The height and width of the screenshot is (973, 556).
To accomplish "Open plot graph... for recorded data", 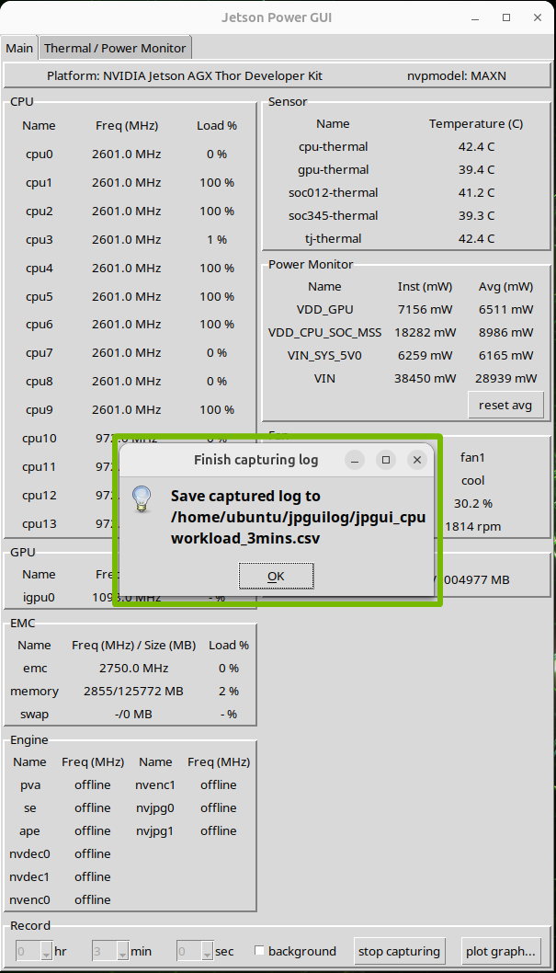I will [x=501, y=951].
